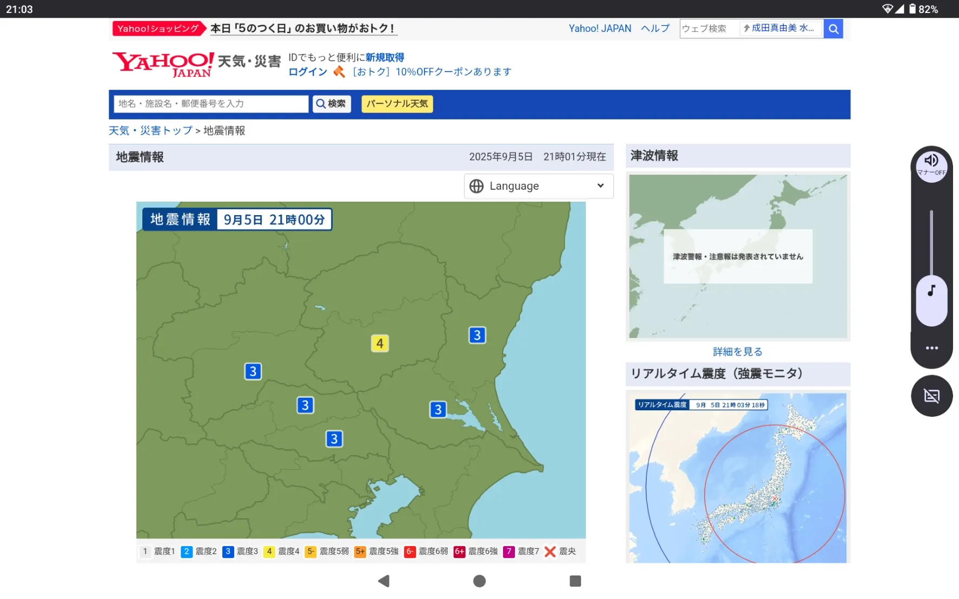
Task: Click the 震度1 legend swatch
Action: coord(145,551)
